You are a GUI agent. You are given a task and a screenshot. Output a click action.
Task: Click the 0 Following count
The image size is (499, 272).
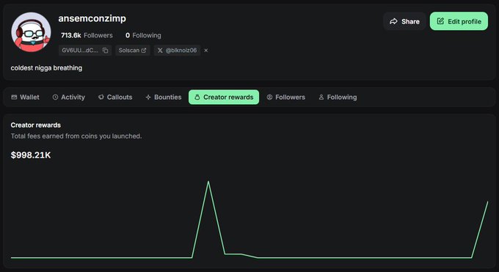click(143, 35)
